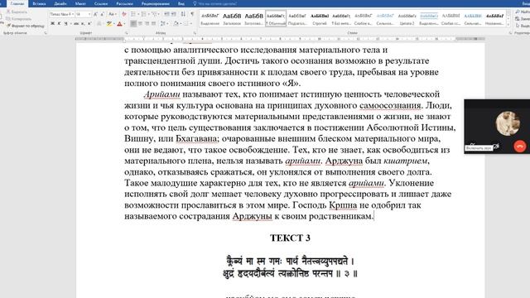Increase paragraph indent
Image resolution: width=530 pixels, height=298 pixels.
tap(174, 14)
